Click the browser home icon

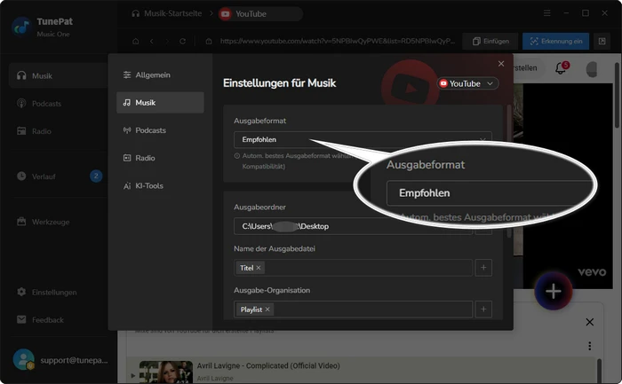pos(136,41)
